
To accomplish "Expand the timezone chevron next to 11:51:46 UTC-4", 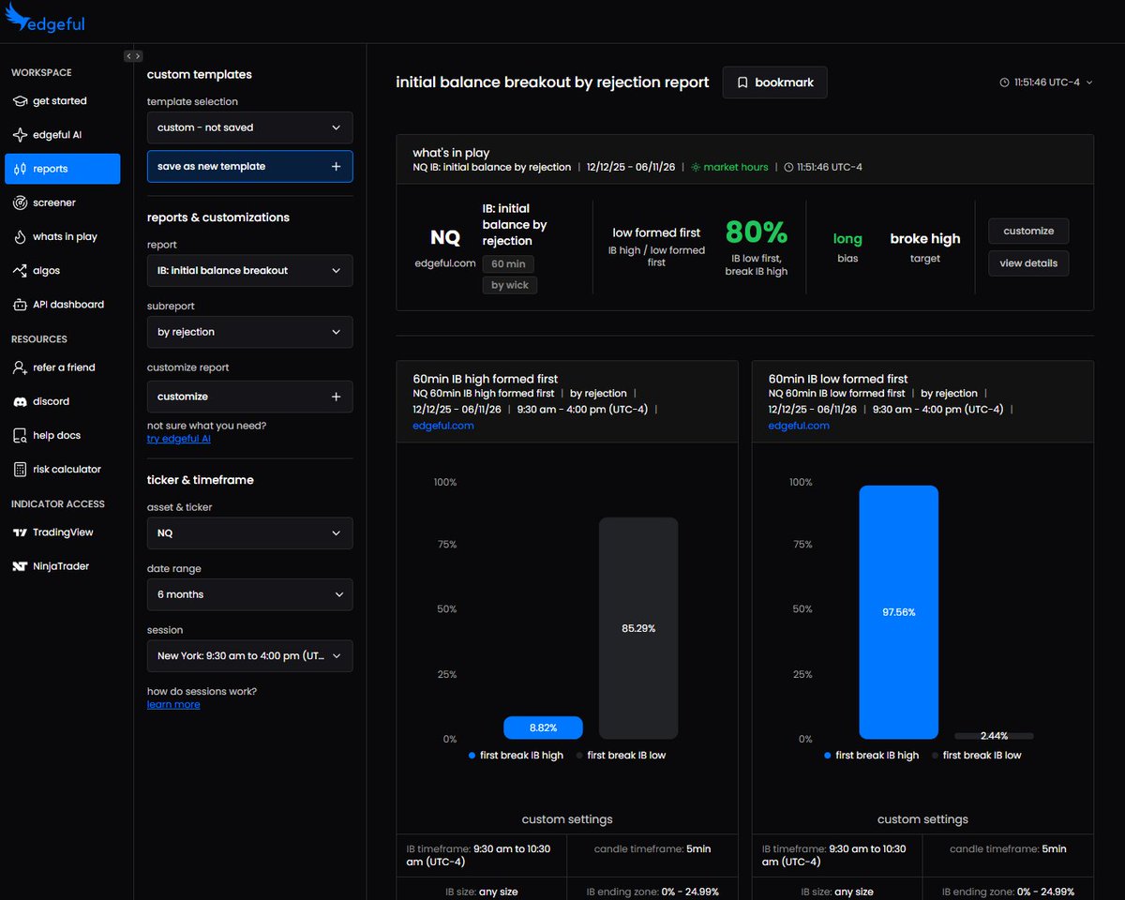I will (x=1088, y=82).
